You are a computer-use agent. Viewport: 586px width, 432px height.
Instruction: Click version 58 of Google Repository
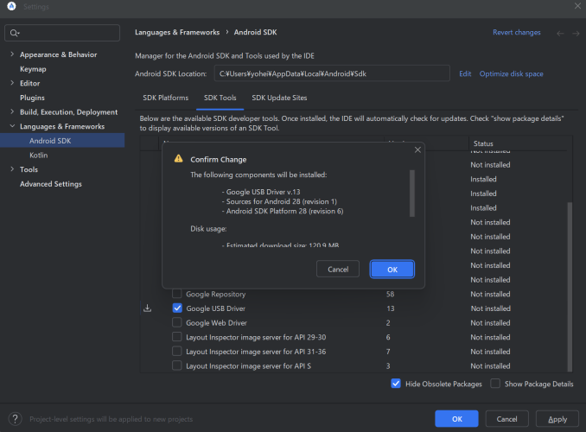pos(390,294)
